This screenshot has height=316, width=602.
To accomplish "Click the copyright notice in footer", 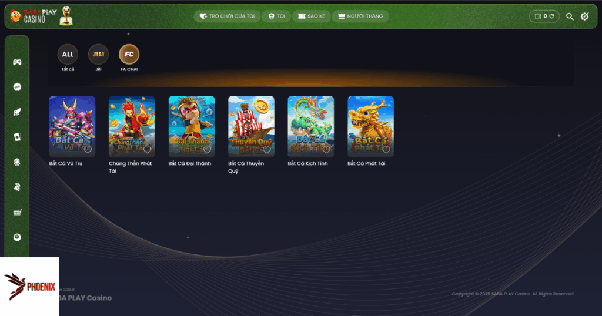I will 513,294.
